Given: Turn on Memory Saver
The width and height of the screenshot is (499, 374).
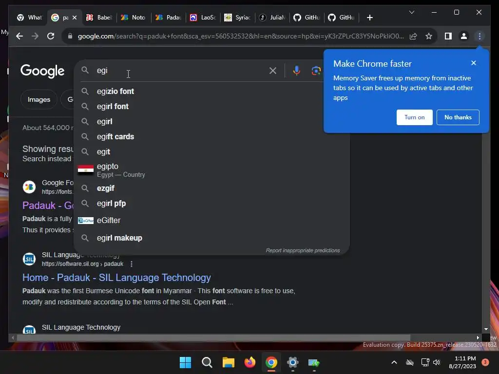Looking at the screenshot, I should click(414, 117).
